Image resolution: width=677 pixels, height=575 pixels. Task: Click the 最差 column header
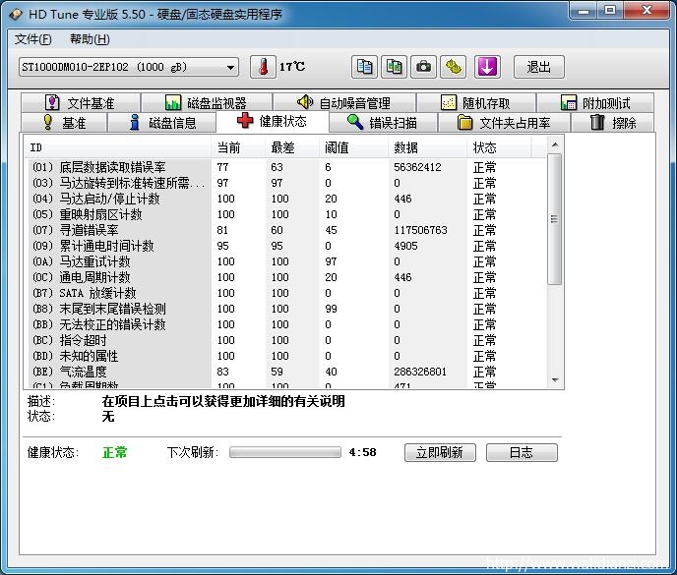(292, 148)
